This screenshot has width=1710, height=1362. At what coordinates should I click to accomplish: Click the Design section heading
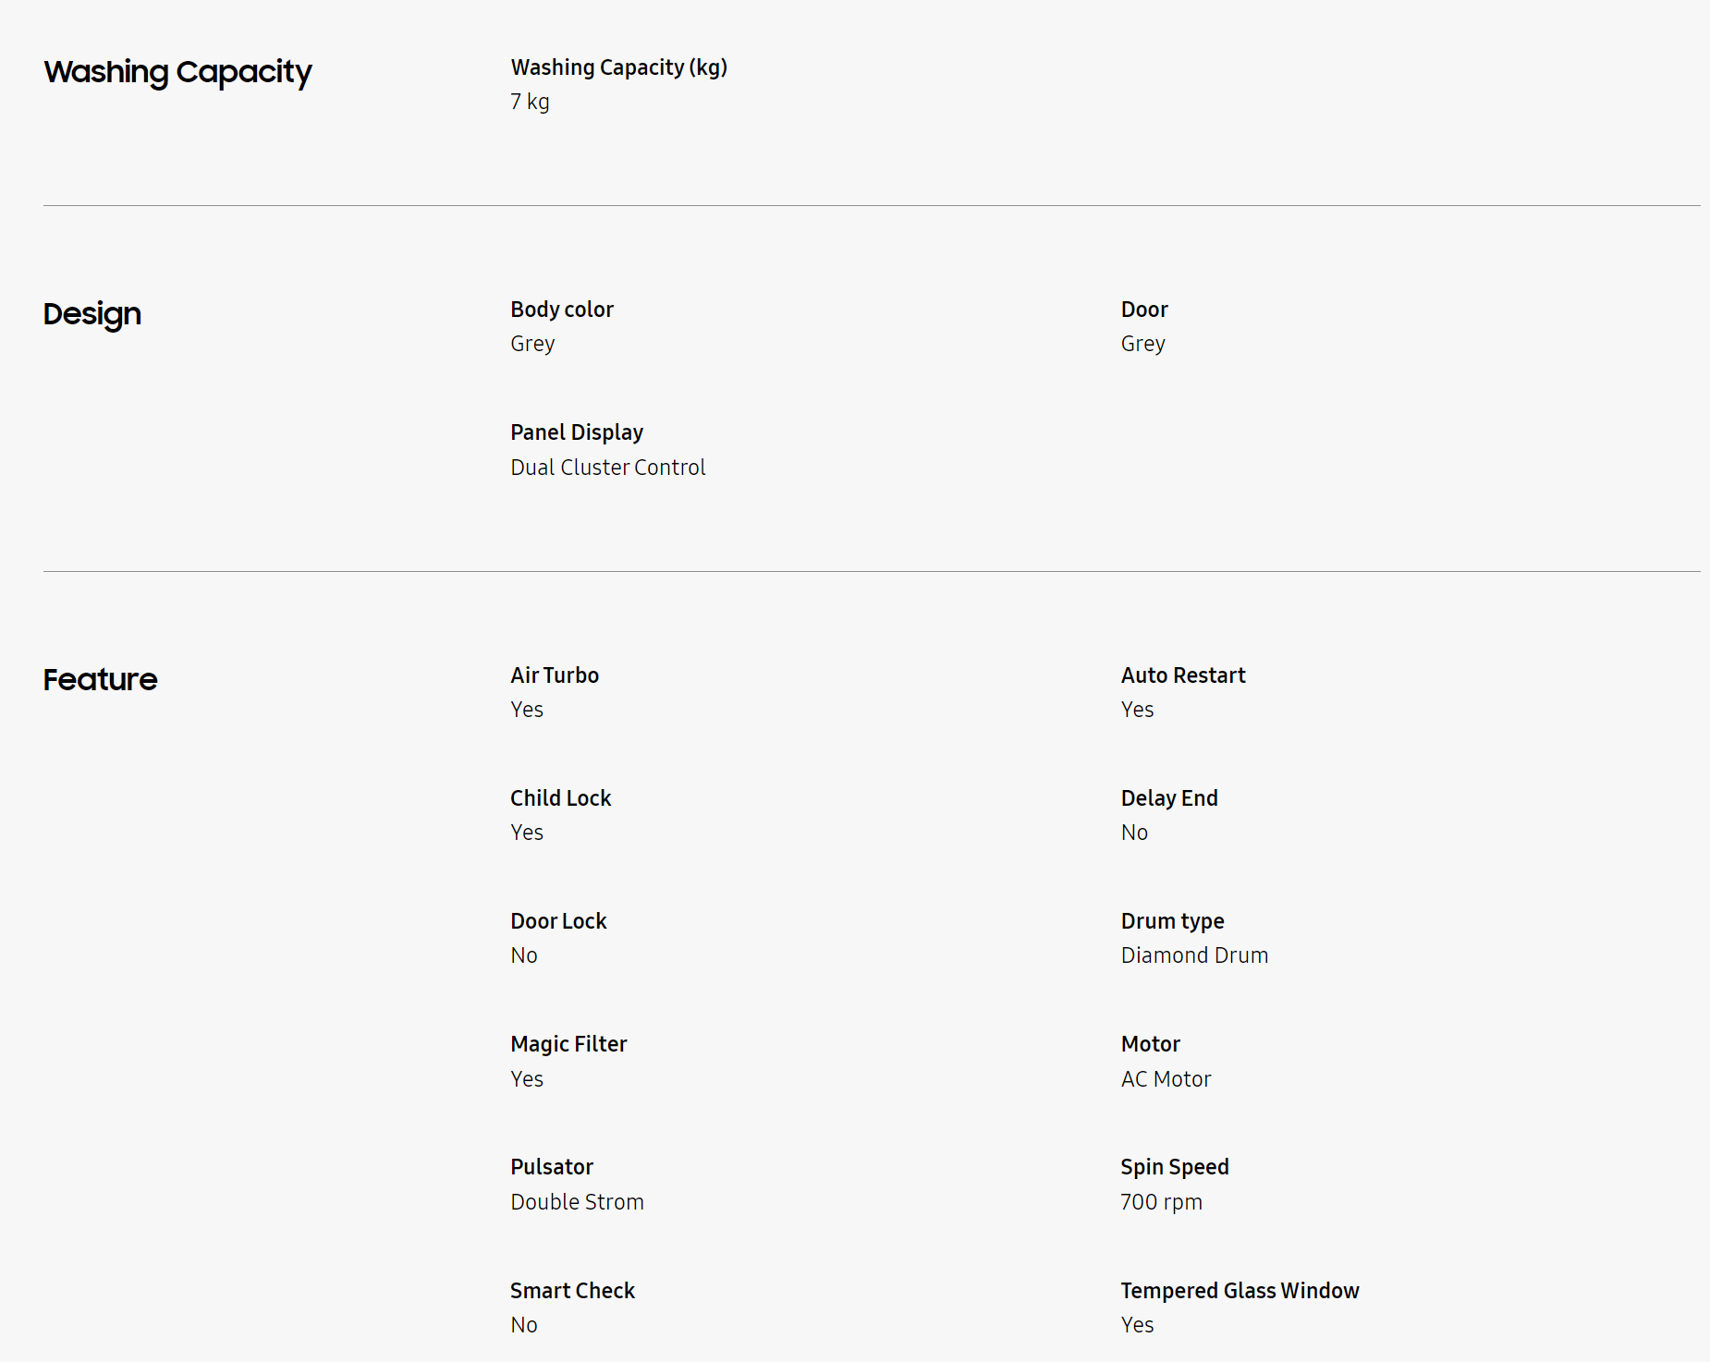pos(92,314)
